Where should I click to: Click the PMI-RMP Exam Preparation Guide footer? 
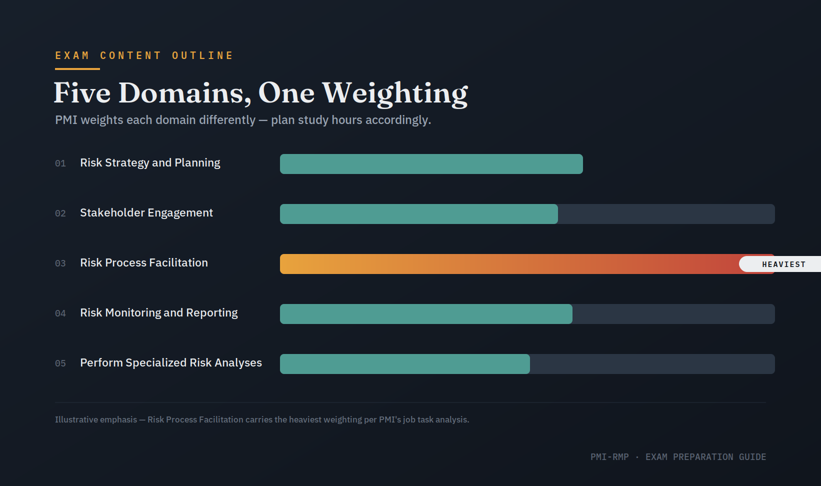coord(678,457)
